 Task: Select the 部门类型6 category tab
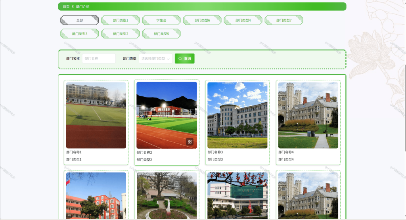(x=202, y=20)
